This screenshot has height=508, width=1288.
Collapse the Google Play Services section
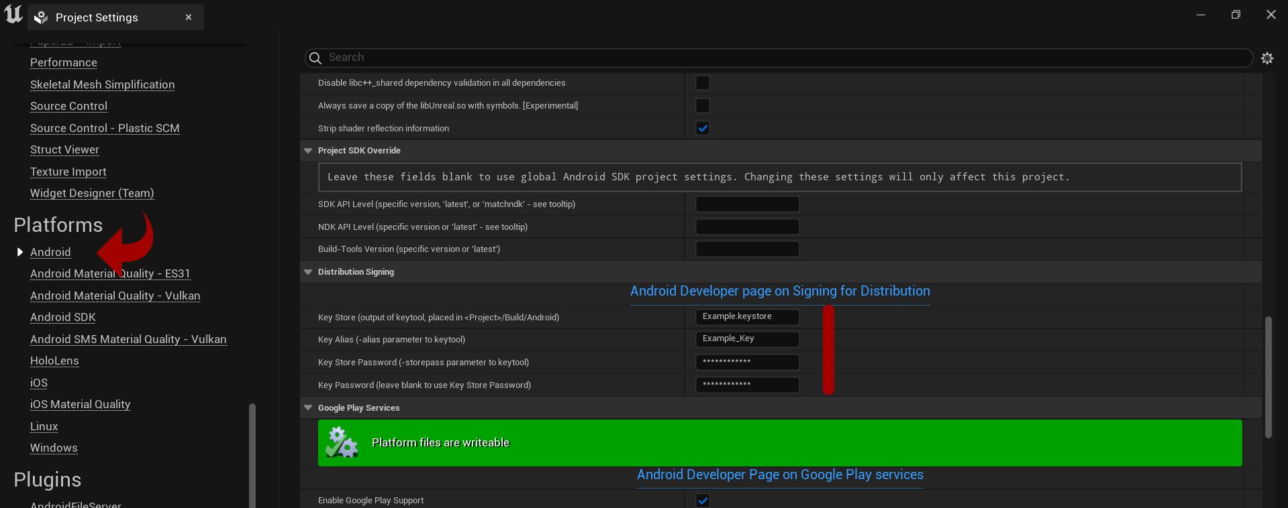coord(308,407)
